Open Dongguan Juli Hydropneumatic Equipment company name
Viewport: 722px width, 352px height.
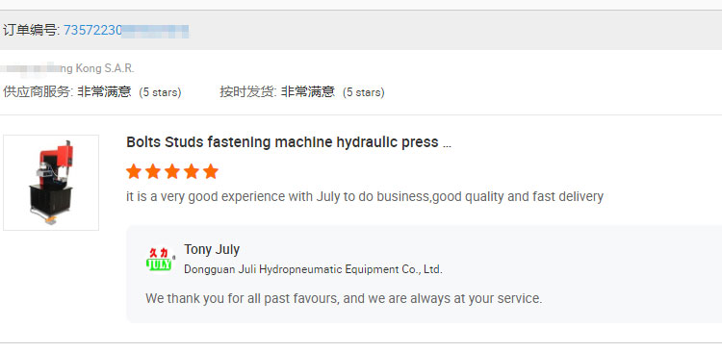313,269
